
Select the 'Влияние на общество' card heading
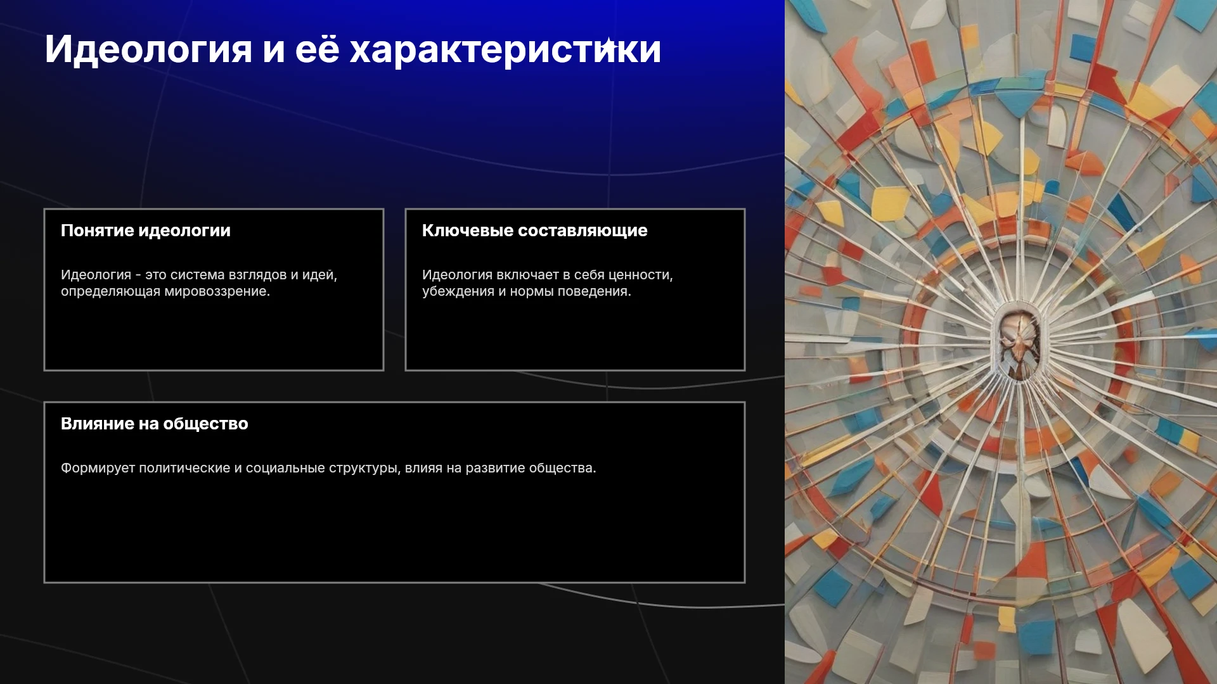(x=154, y=424)
